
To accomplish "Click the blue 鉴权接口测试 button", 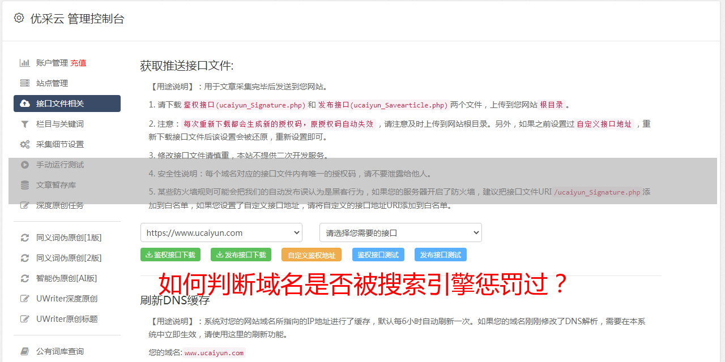I will 378,255.
